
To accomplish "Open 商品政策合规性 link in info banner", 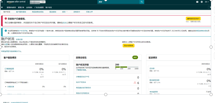I will [202, 31].
